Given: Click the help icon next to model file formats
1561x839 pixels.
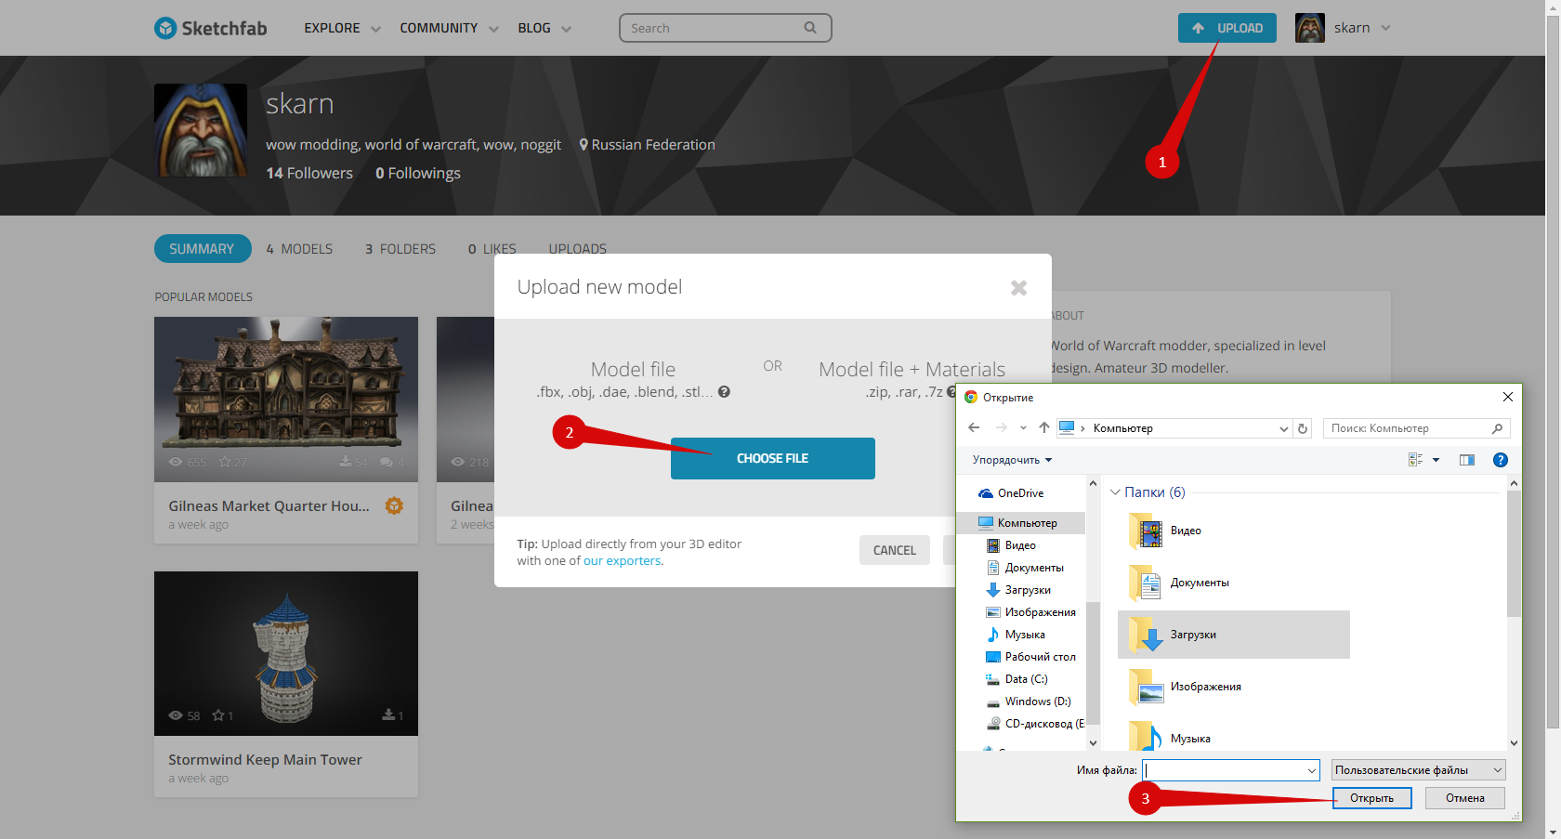Looking at the screenshot, I should pos(724,392).
